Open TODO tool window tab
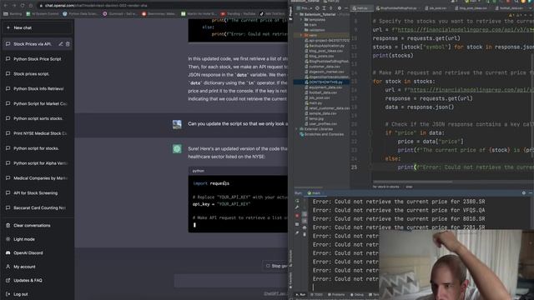The height and width of the screenshot is (300, 534). pyautogui.click(x=318, y=294)
